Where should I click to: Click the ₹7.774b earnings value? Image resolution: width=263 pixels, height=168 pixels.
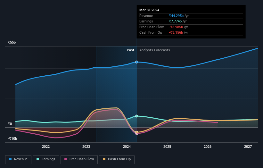tap(175, 21)
